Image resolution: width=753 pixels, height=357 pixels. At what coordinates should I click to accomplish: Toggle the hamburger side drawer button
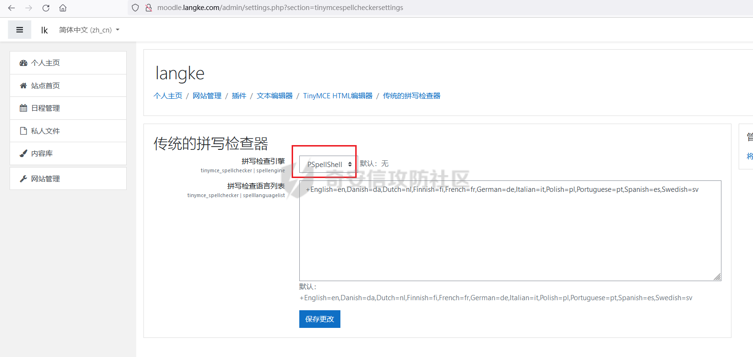pyautogui.click(x=20, y=30)
